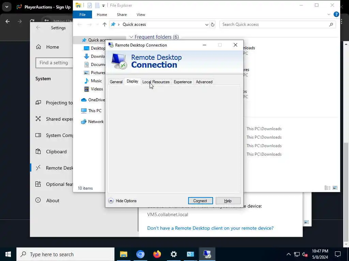Screen dimensions: 349x261
Task: Open System Components in Settings
Action: tap(54, 135)
